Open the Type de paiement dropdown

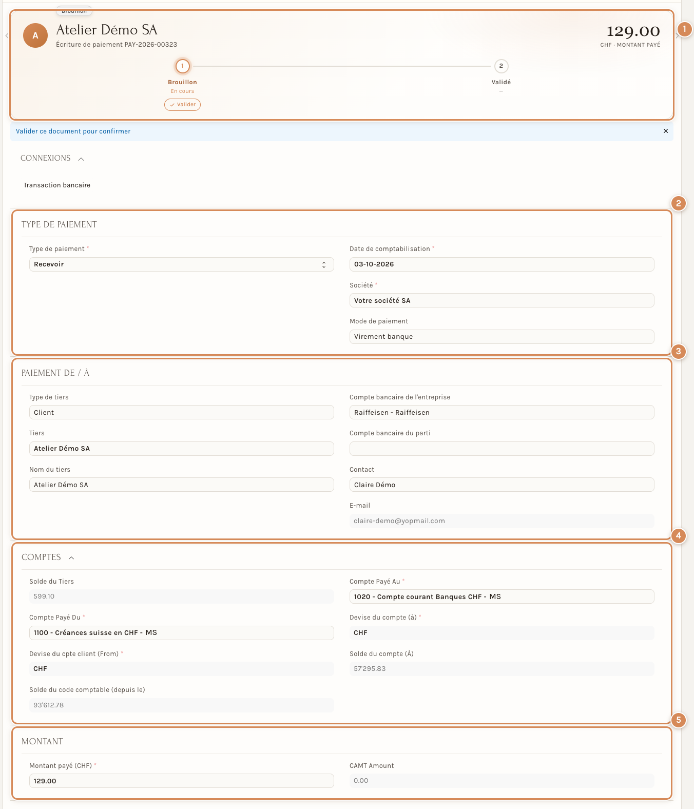181,264
